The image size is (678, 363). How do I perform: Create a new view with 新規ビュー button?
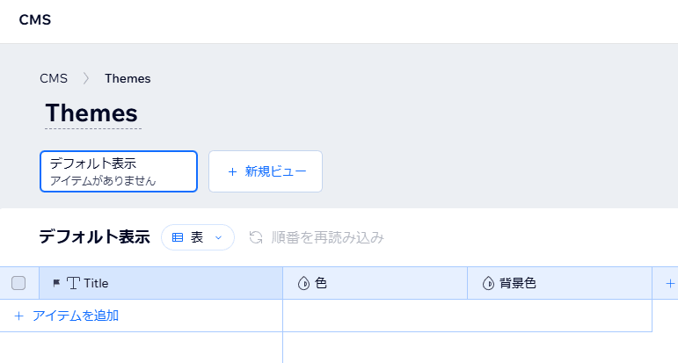click(x=266, y=171)
